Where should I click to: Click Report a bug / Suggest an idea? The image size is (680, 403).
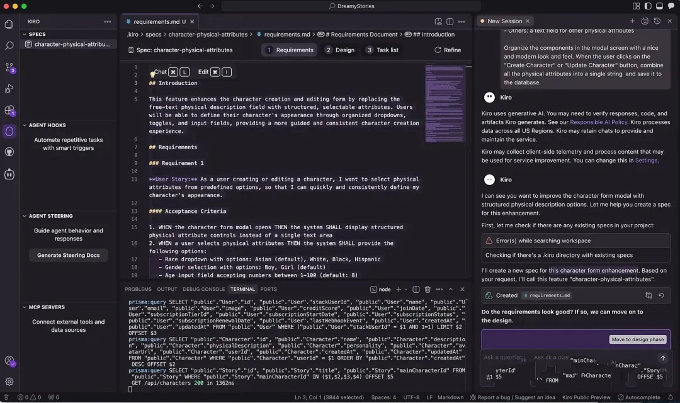click(x=512, y=397)
